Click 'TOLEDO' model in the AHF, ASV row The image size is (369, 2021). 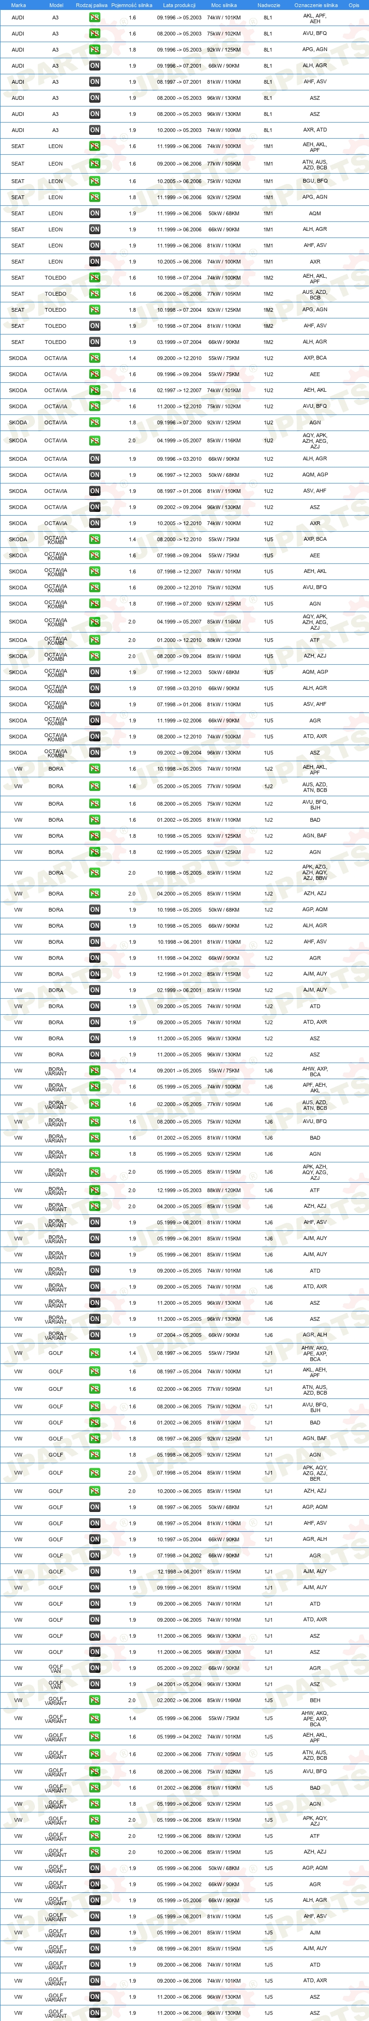(56, 325)
